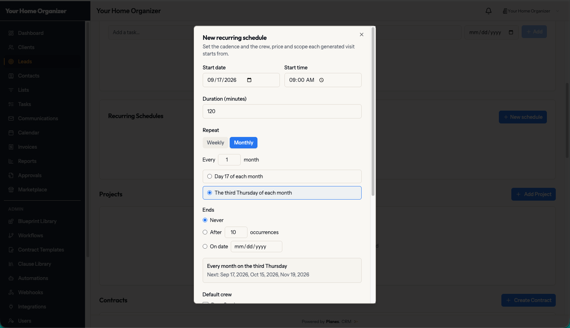Click the Tasks checklist icon
This screenshot has width=570, height=328.
point(11,104)
